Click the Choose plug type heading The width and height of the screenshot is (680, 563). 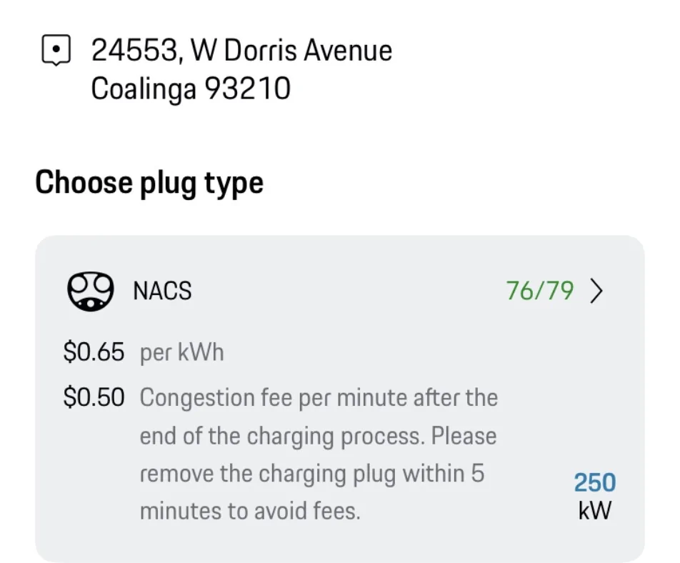click(150, 183)
